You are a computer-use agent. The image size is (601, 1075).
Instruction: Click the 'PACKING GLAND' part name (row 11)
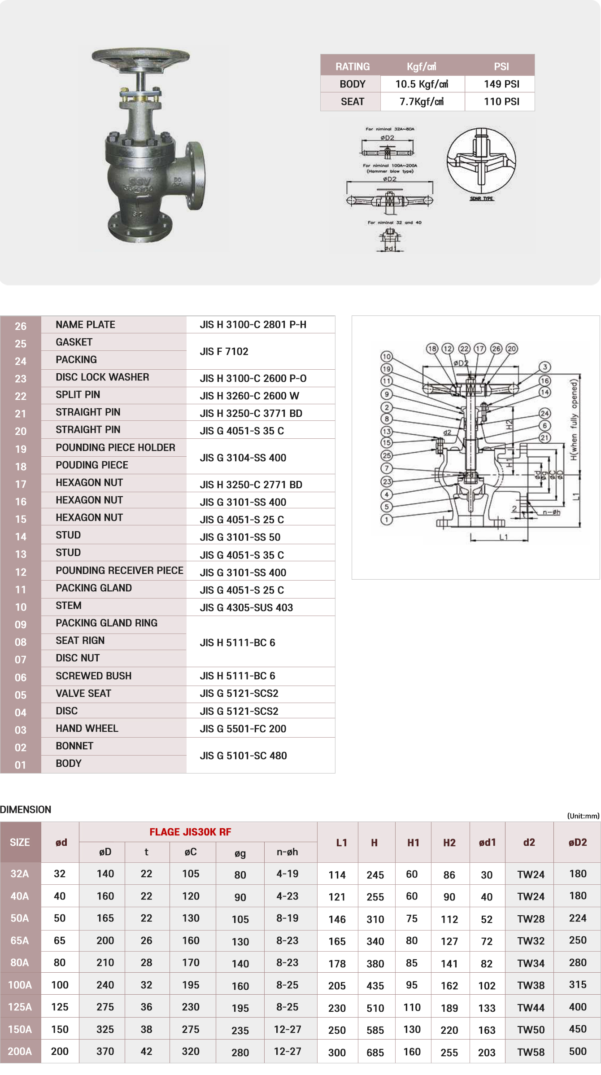click(x=94, y=588)
